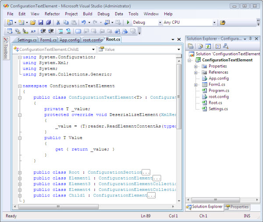
Task: Click the Add New Item toolbar icon
Action: tap(21, 22)
